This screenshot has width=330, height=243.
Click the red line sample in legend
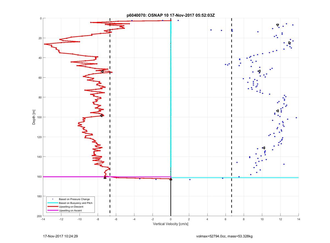52,207
